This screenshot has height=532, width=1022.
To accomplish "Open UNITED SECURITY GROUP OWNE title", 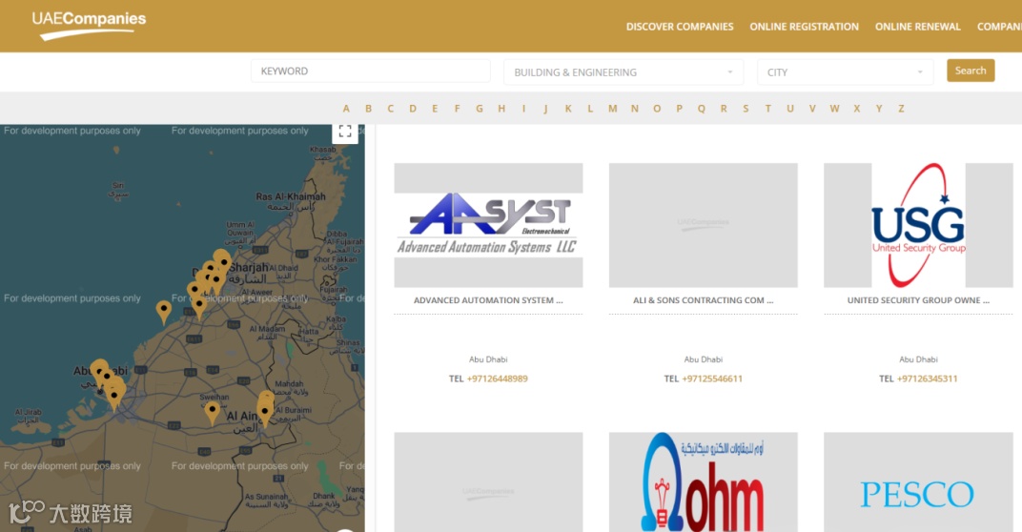I will pos(918,300).
